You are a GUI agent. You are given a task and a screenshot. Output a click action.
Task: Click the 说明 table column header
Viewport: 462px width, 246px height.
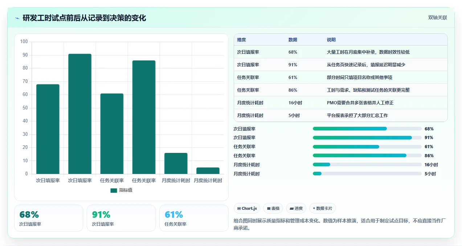point(331,40)
